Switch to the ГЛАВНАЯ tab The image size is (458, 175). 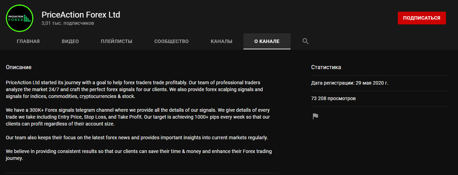coord(28,41)
